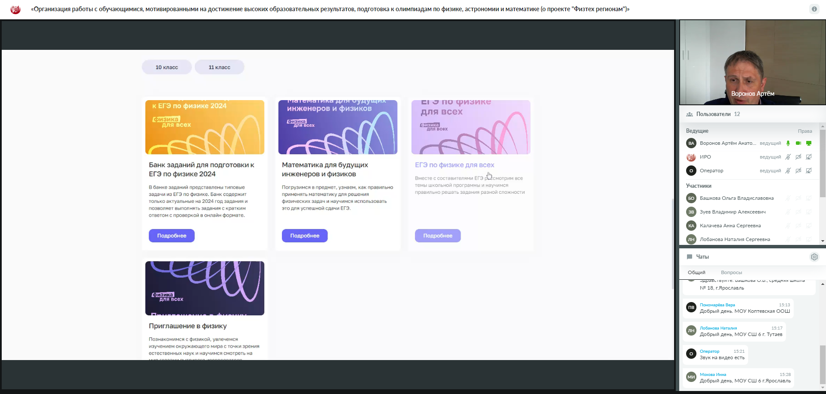
Task: Toggle screen share icon for Воронов Артём
Action: [x=809, y=144]
